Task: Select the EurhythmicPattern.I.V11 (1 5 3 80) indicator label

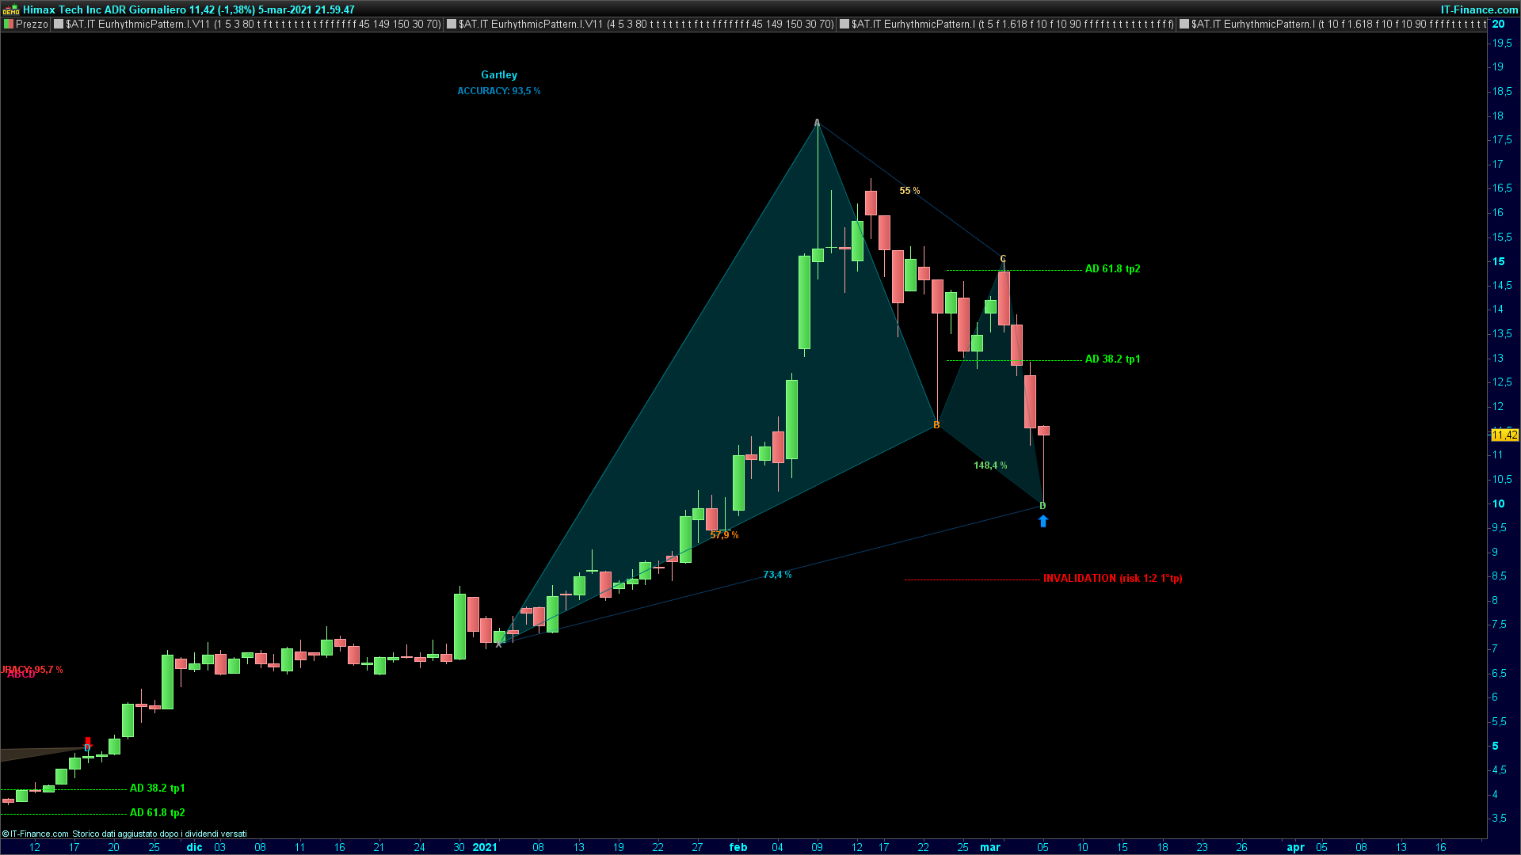Action: pyautogui.click(x=253, y=24)
